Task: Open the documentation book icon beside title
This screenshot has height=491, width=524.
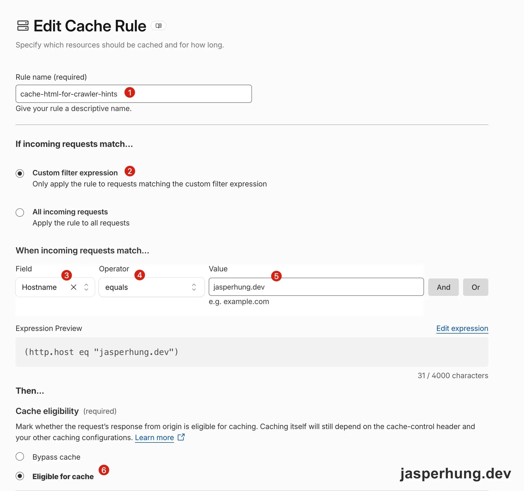Action: 158,26
